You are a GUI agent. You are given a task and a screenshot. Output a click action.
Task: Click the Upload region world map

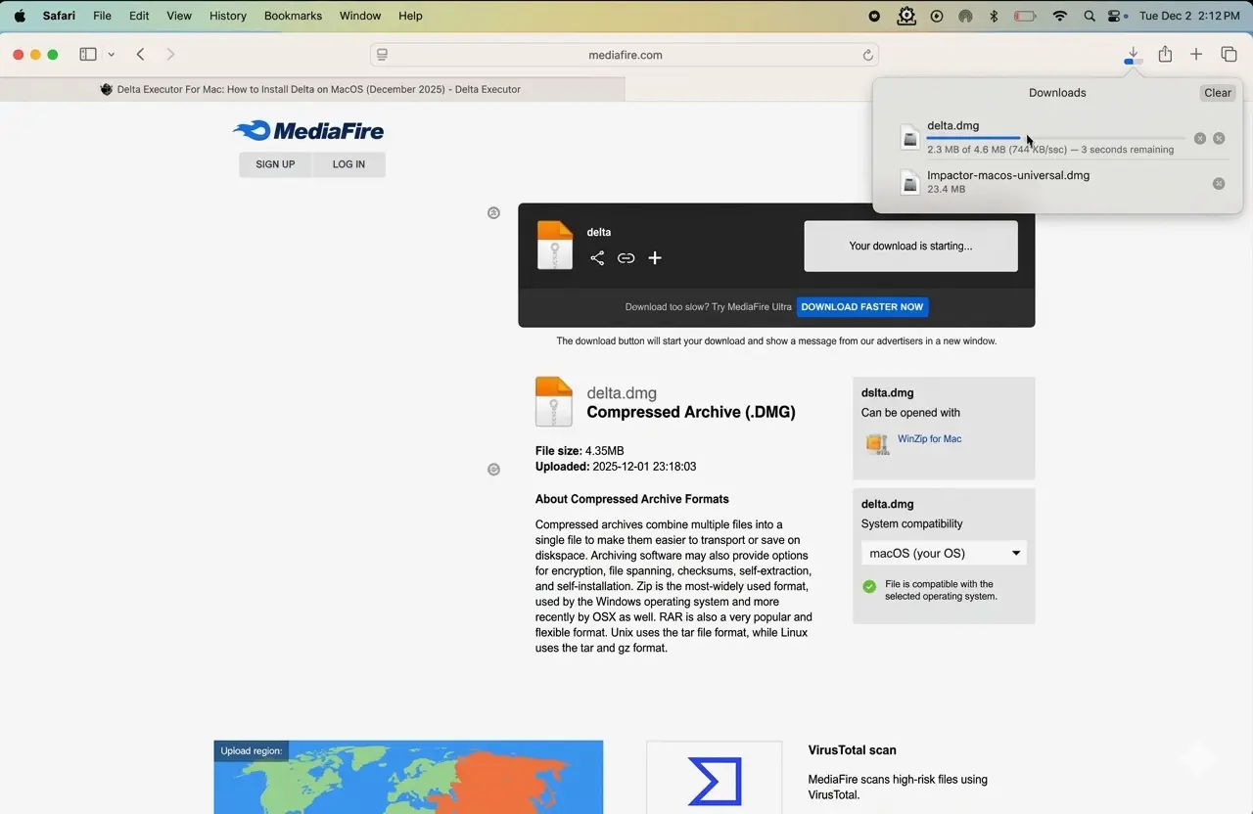pyautogui.click(x=408, y=777)
